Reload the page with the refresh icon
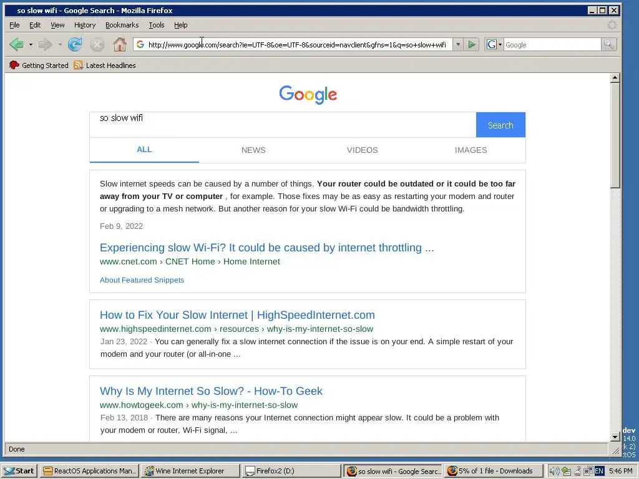Image resolution: width=639 pixels, height=479 pixels. (75, 44)
